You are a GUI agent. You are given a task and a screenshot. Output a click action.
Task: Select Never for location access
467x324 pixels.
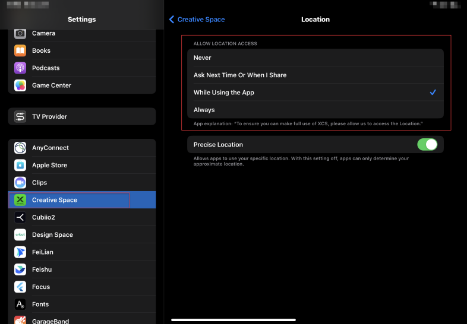(x=315, y=58)
